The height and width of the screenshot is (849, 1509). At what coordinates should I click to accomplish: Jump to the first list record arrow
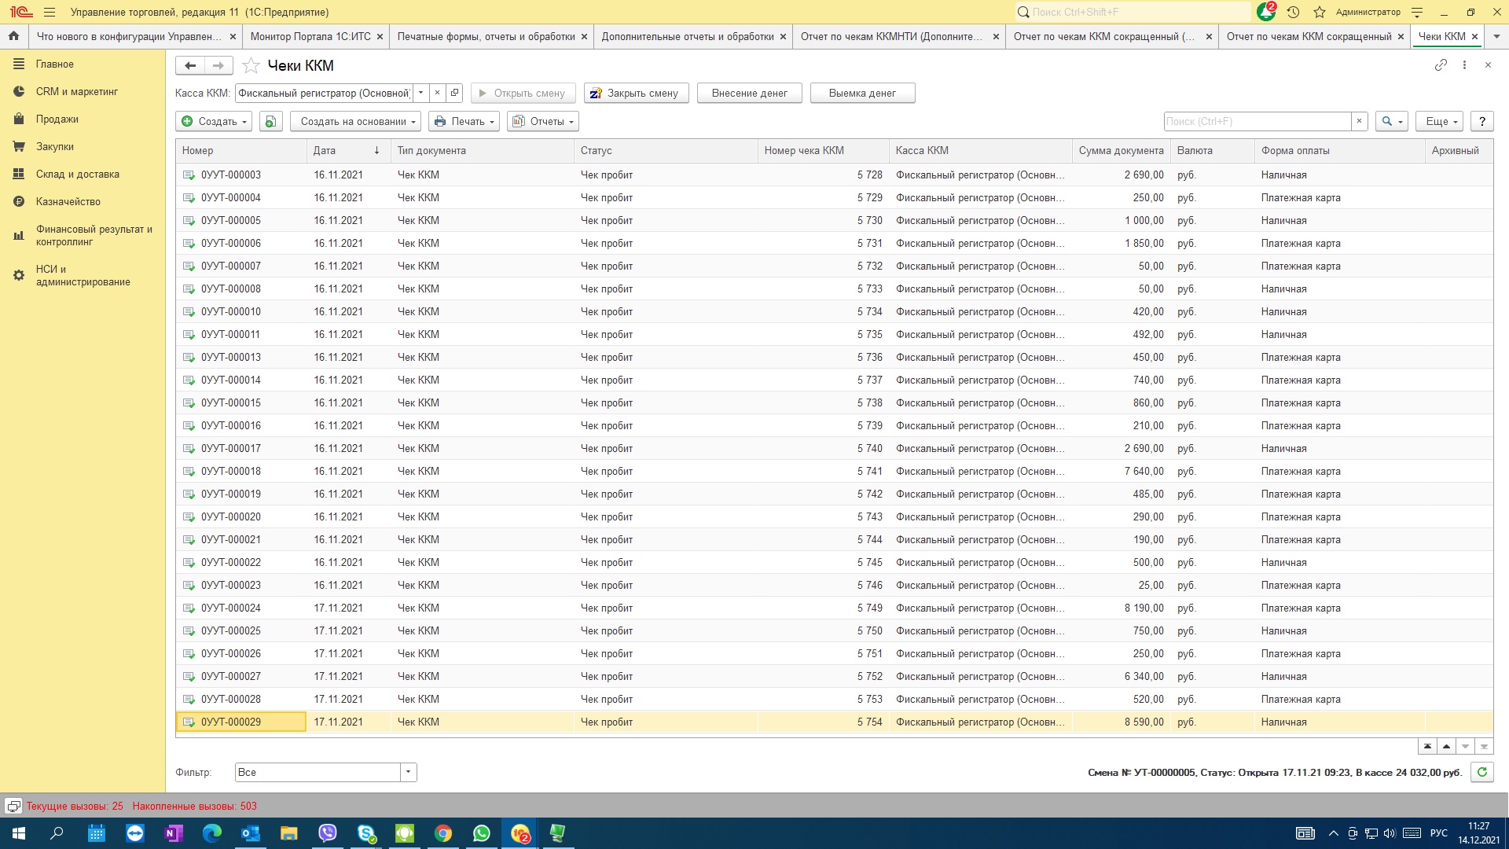point(1427,746)
